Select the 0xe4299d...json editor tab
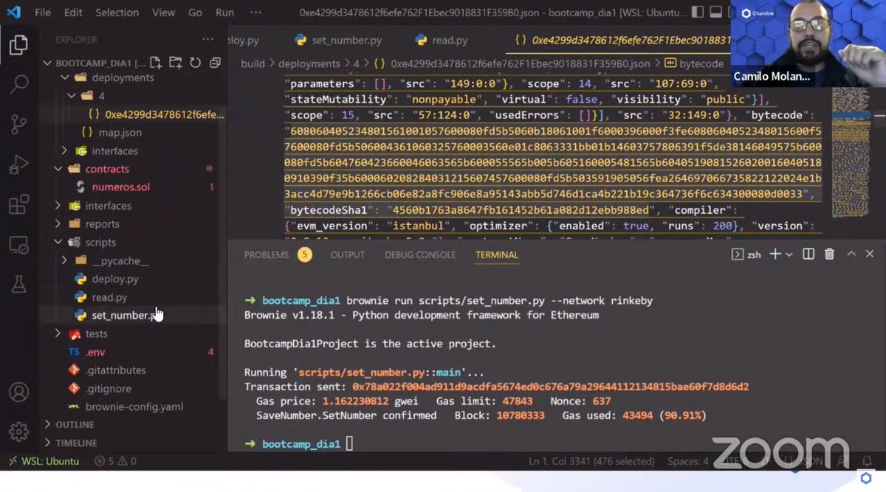Screen dimensions: 886x492 (x=622, y=40)
